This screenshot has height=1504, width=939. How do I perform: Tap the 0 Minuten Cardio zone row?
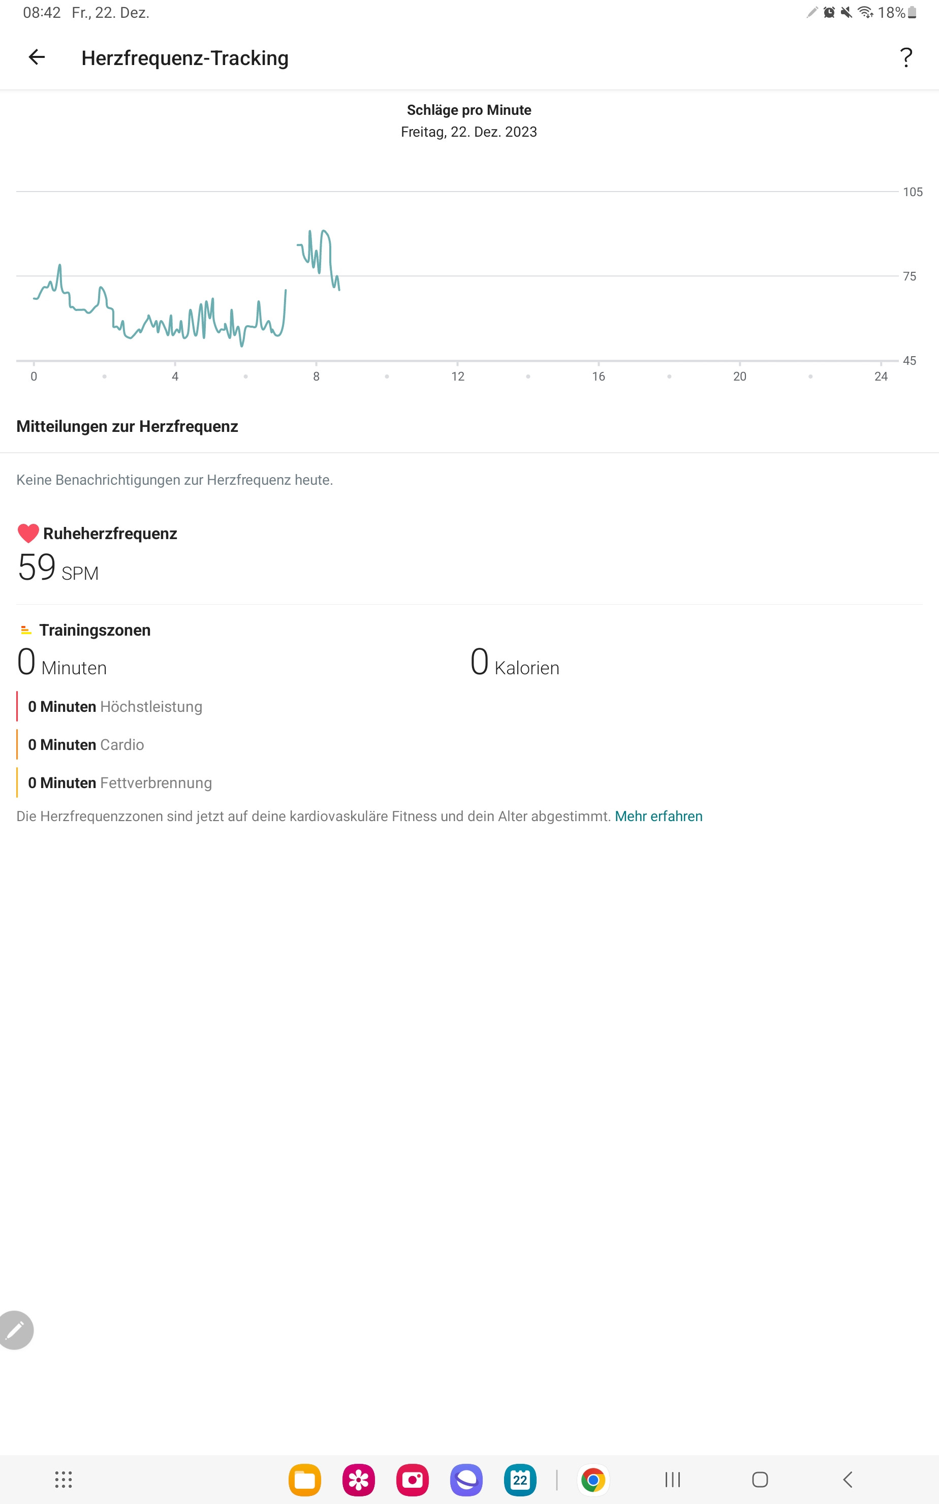pyautogui.click(x=86, y=744)
